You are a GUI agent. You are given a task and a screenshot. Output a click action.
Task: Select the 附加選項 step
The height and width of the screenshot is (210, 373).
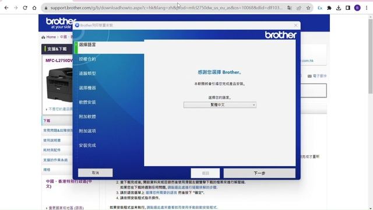[87, 131]
